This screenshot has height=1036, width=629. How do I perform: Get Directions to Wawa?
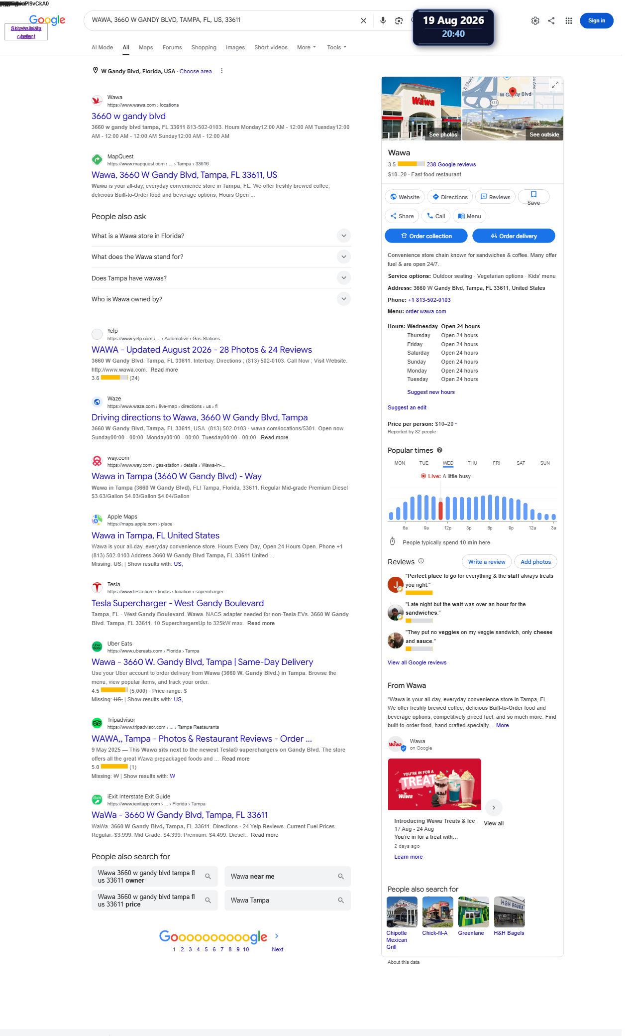(450, 197)
